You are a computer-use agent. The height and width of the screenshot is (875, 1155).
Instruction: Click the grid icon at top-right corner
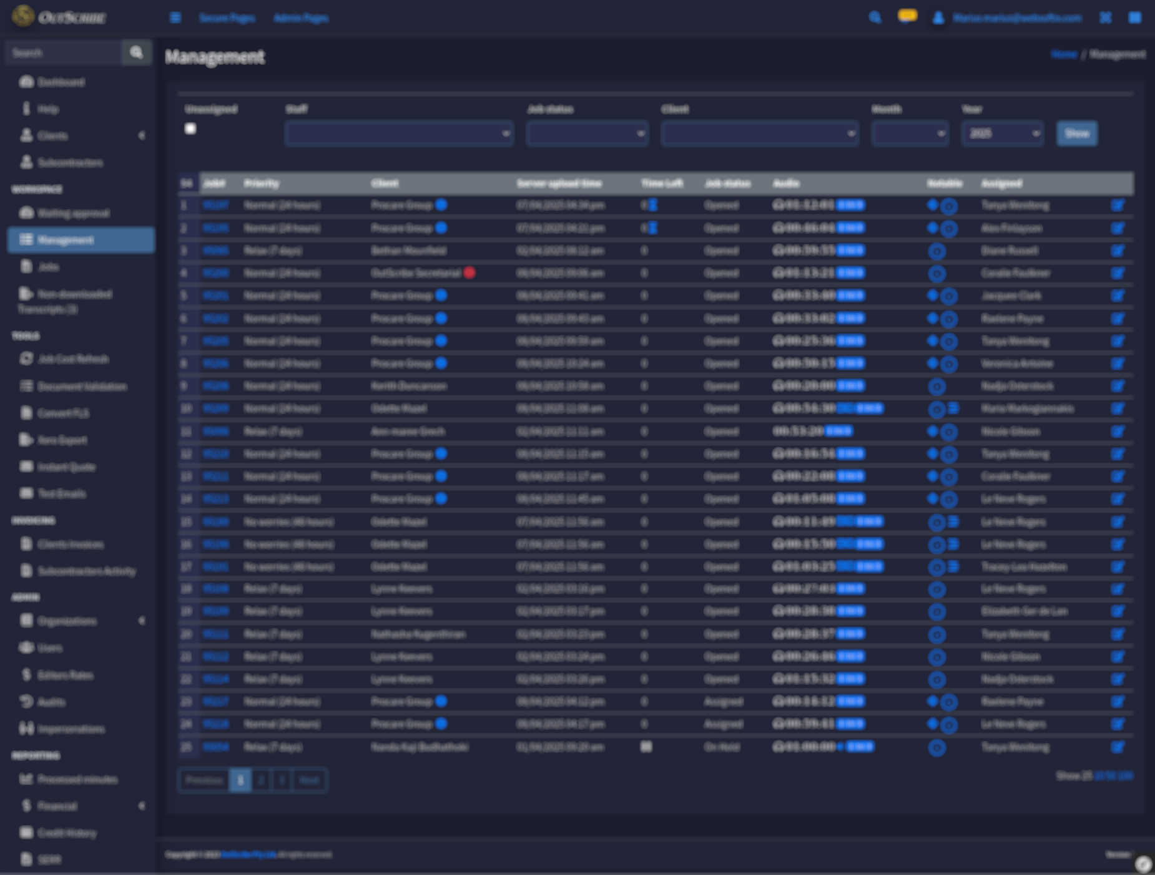point(1134,17)
